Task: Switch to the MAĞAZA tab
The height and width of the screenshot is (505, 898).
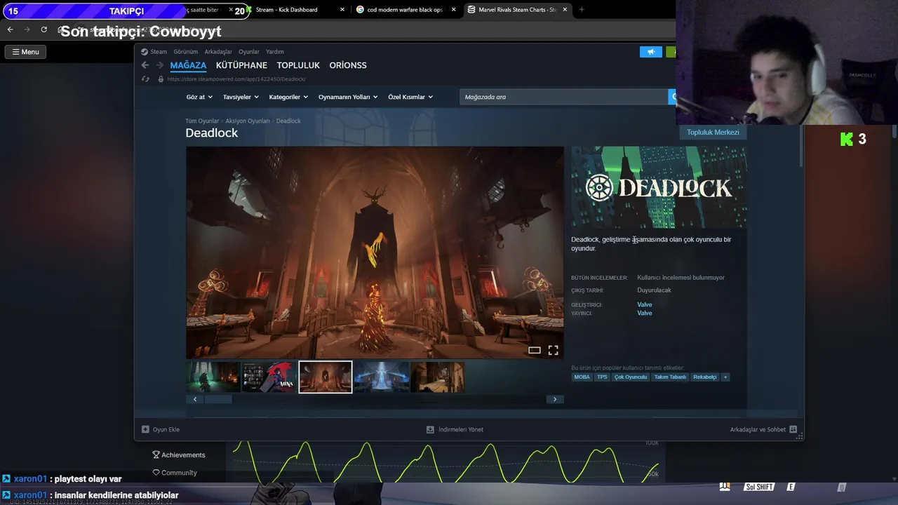Action: 188,65
